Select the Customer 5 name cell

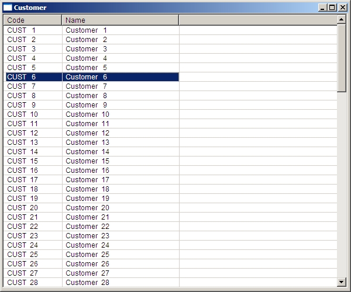click(121, 68)
